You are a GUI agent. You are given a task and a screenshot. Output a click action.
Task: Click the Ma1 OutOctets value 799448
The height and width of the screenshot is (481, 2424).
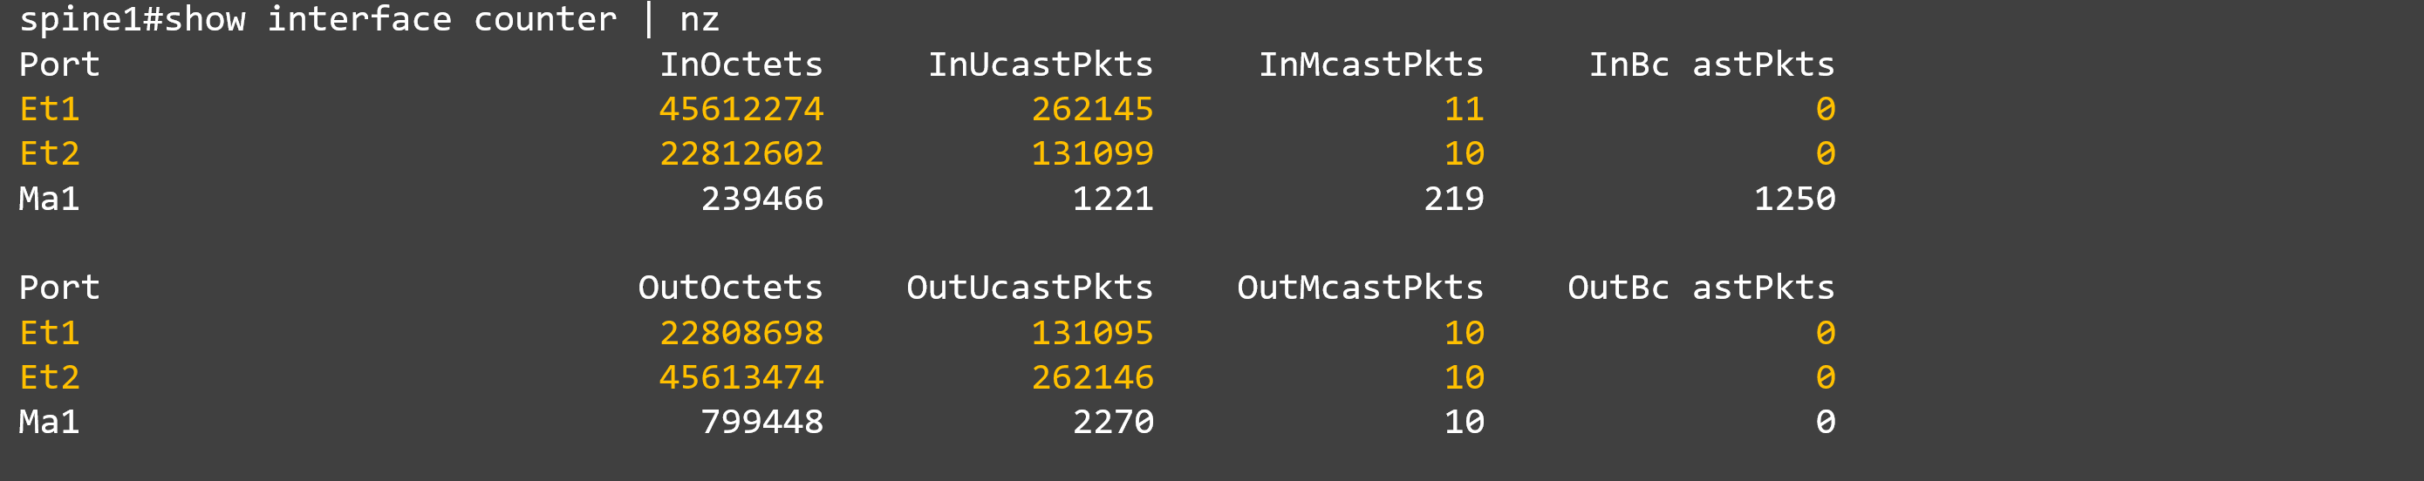(761, 423)
